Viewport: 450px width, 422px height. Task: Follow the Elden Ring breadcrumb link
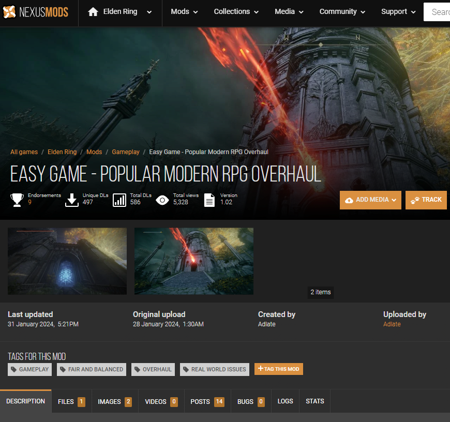tap(62, 152)
